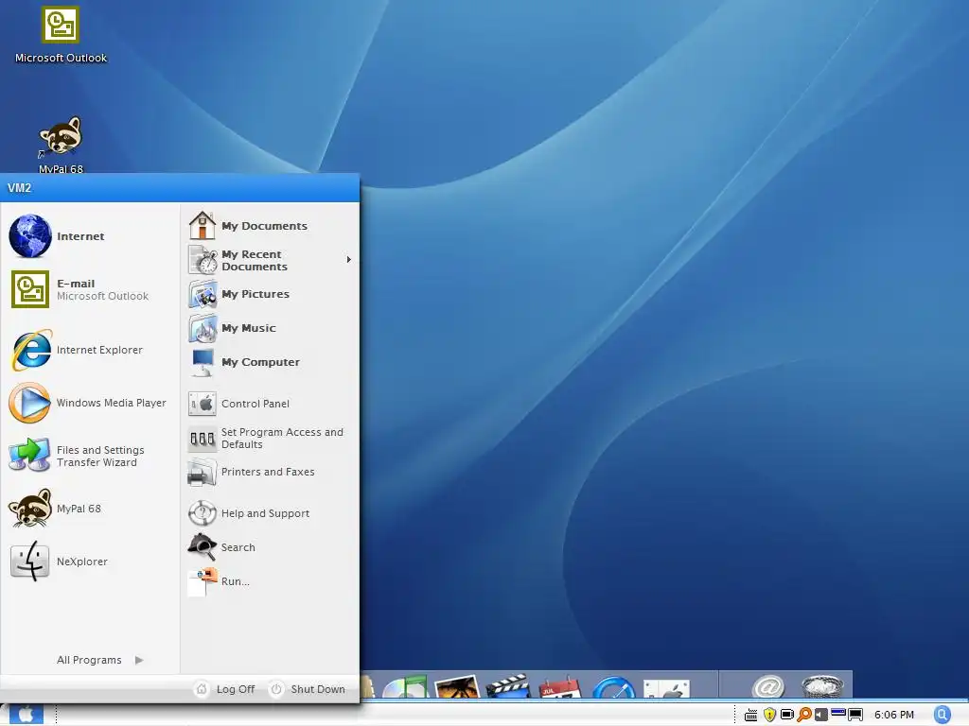Screen dimensions: 969x726
Task: Click the orange magnifier tray icon
Action: pyautogui.click(x=804, y=715)
